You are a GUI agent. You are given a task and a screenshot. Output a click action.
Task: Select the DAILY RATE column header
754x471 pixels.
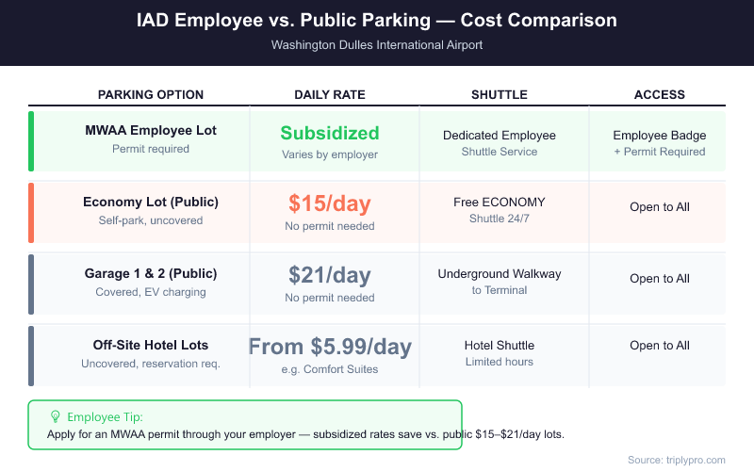click(330, 95)
